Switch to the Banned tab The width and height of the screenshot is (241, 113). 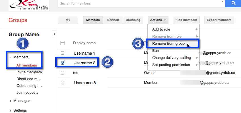[x=113, y=20]
